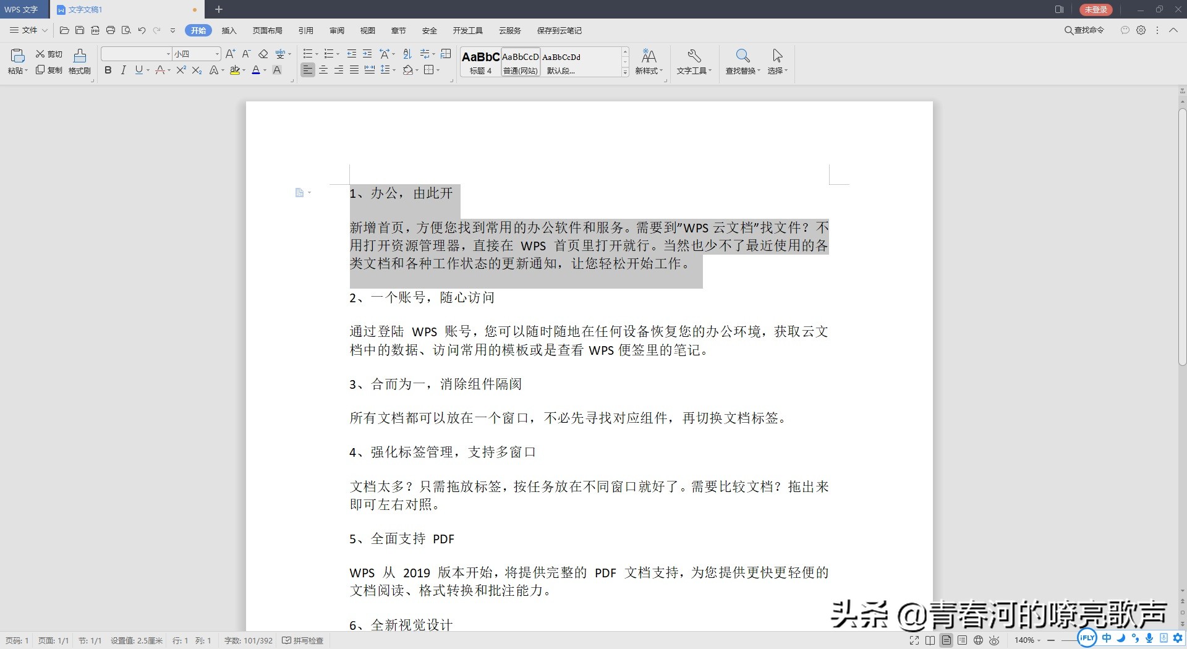
Task: Toggle spell check (拼写检查) in status bar
Action: (x=303, y=640)
